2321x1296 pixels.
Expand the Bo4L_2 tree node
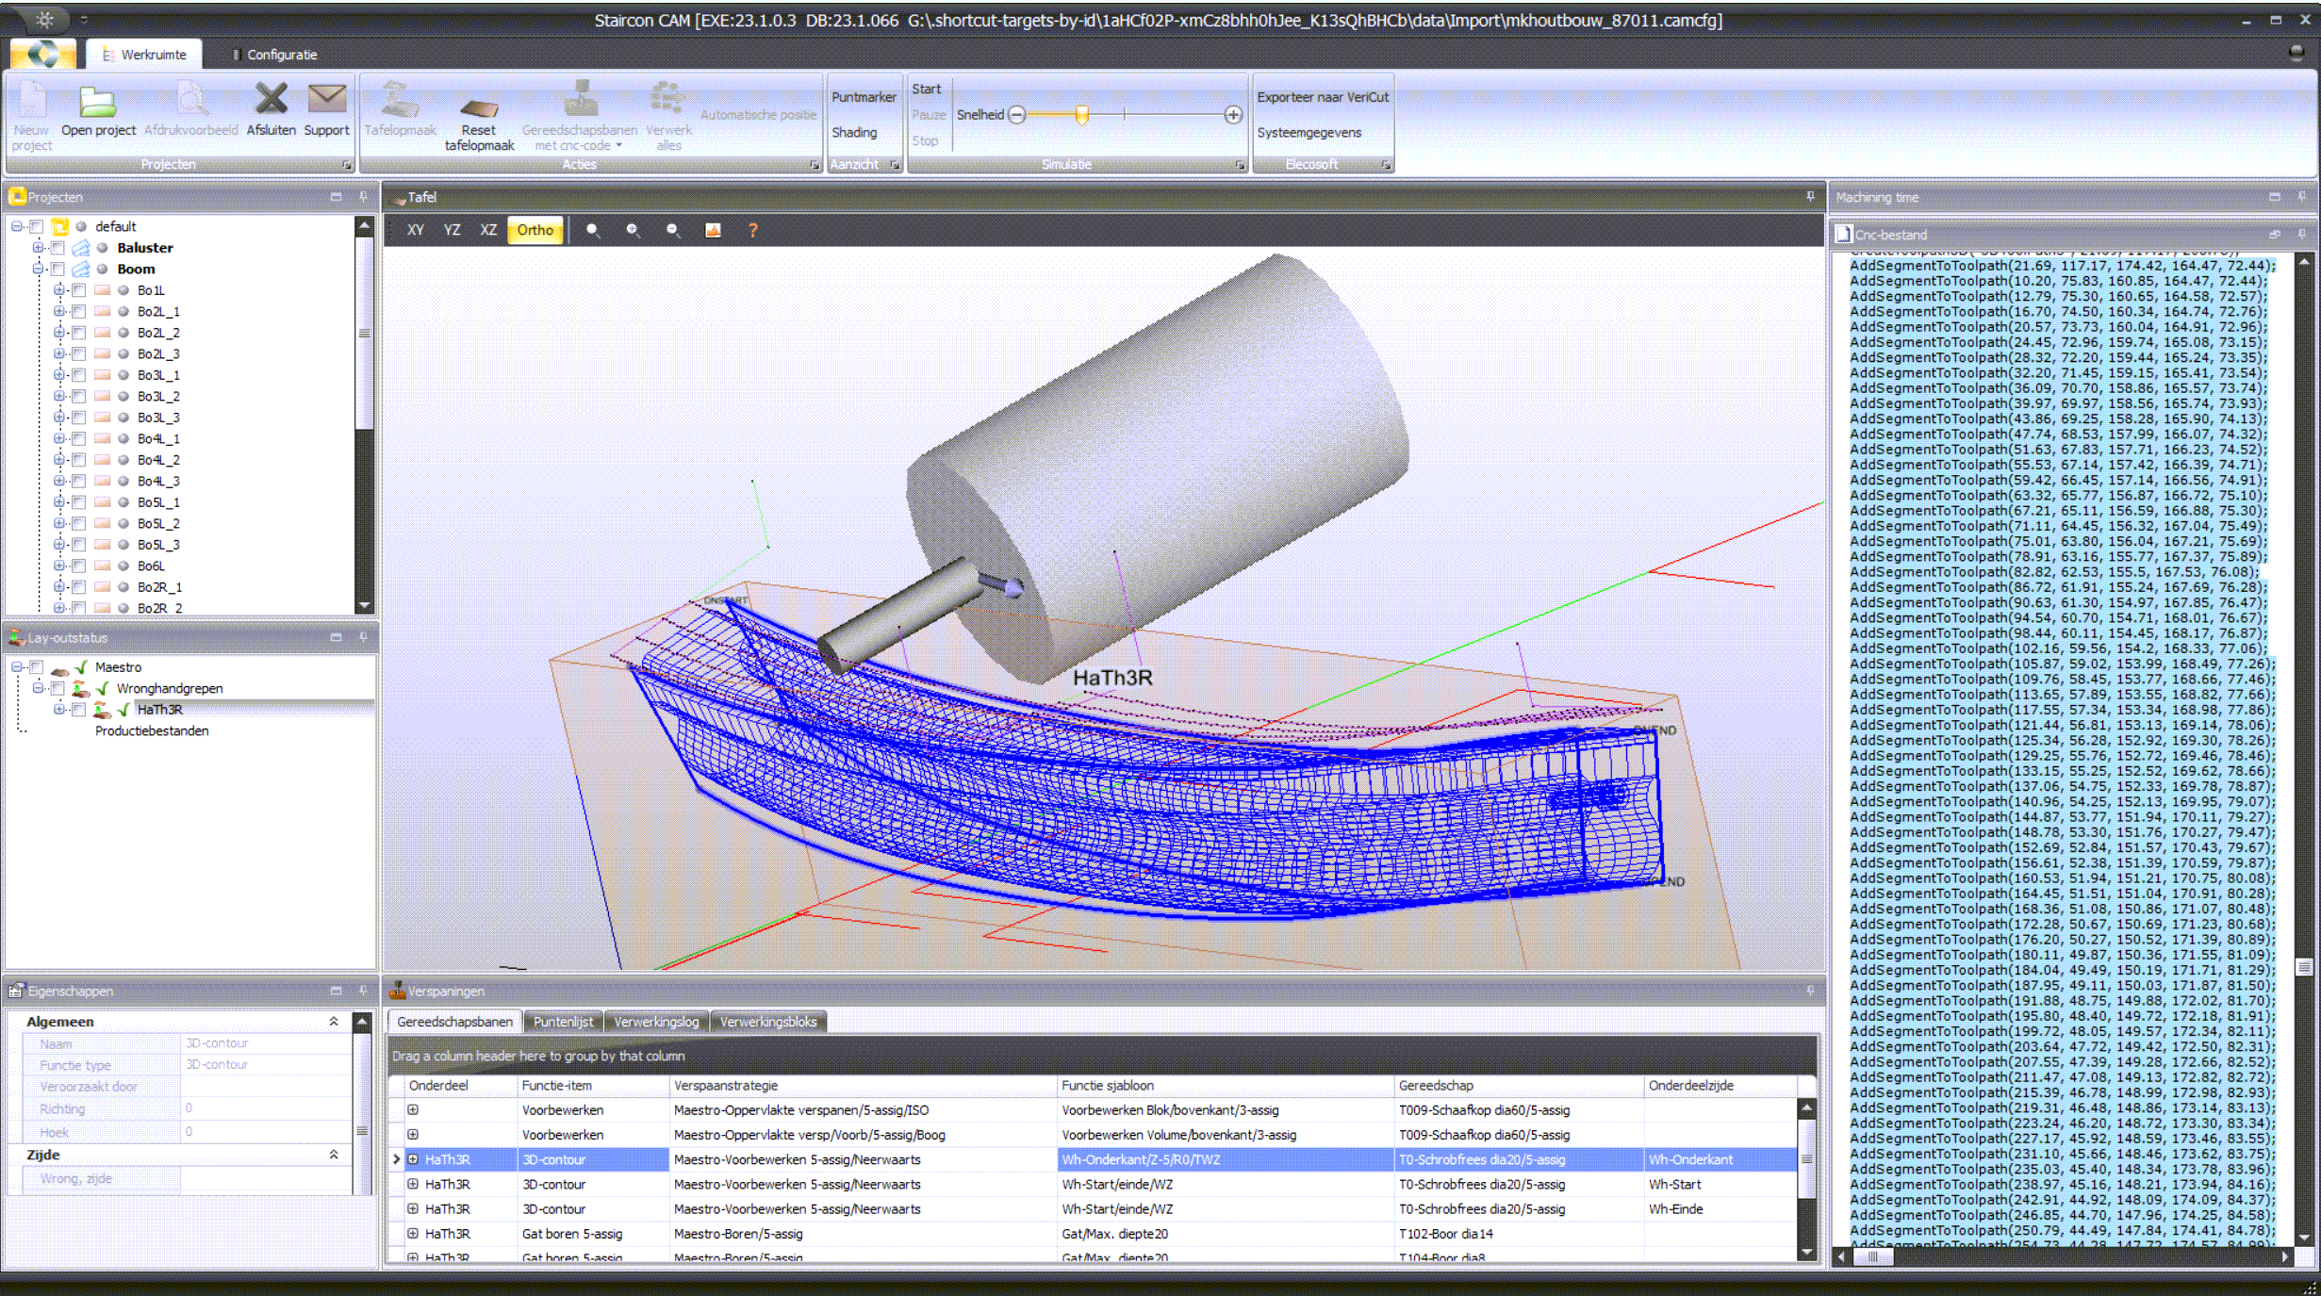(x=59, y=460)
